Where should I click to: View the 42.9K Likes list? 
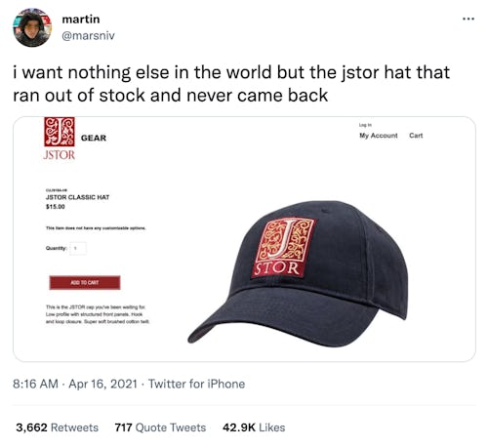pos(254,427)
